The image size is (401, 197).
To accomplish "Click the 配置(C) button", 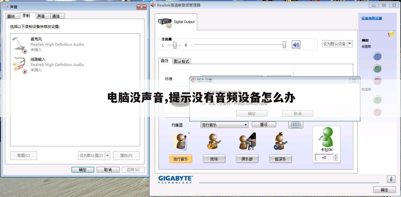I will click(x=24, y=155).
